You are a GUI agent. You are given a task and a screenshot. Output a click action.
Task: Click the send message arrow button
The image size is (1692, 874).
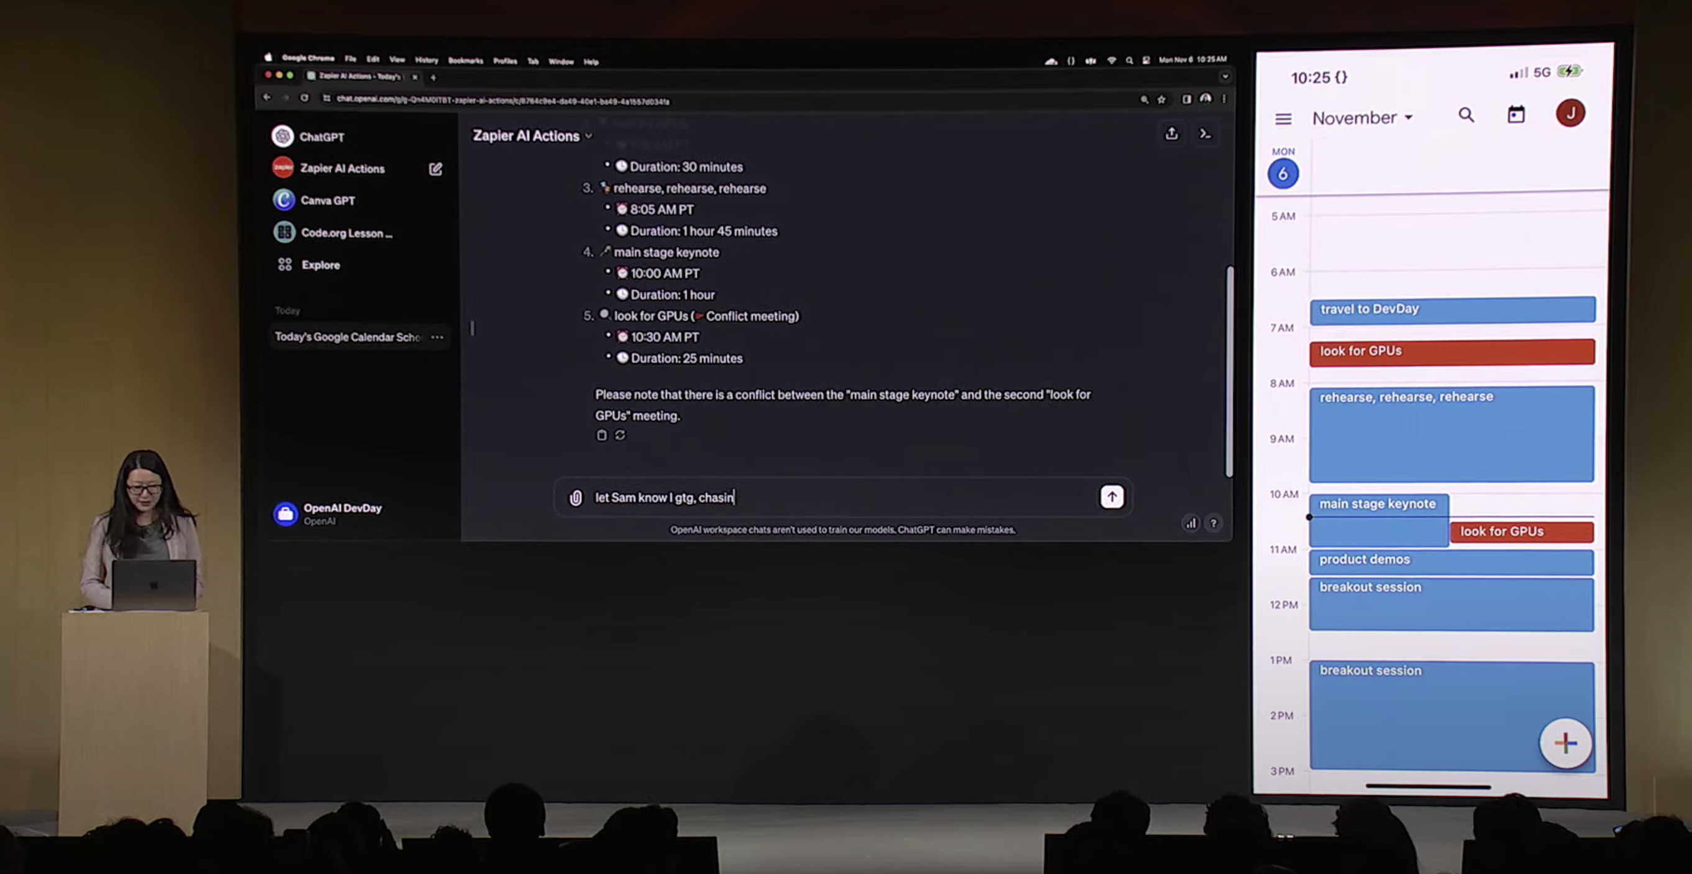(1111, 497)
